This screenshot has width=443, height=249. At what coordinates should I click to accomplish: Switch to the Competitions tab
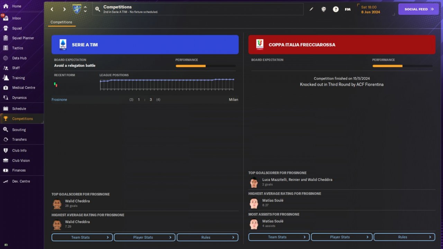tap(61, 22)
